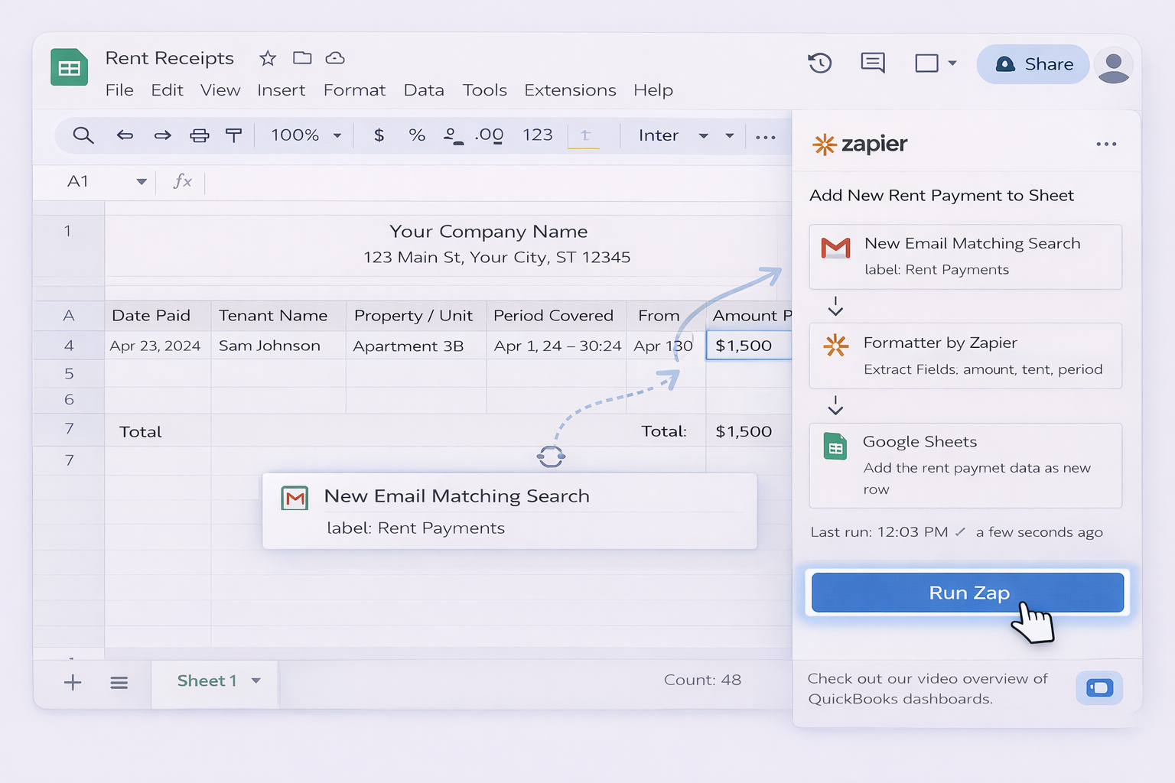The width and height of the screenshot is (1175, 783).
Task: Format as percent
Action: pos(417,135)
